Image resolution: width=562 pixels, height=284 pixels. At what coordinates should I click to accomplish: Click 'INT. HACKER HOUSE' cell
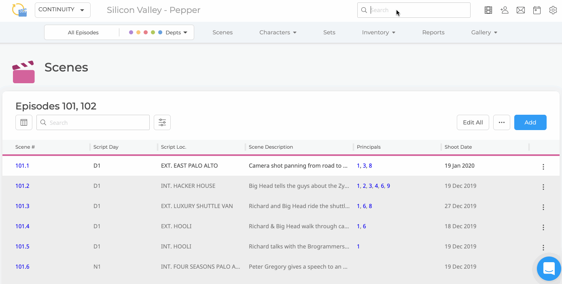pos(188,186)
